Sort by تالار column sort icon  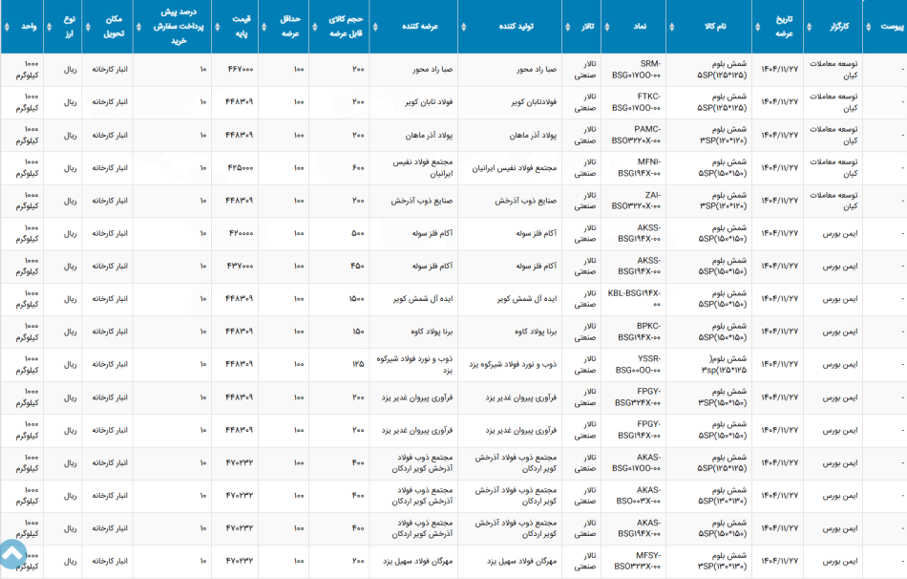pos(567,27)
